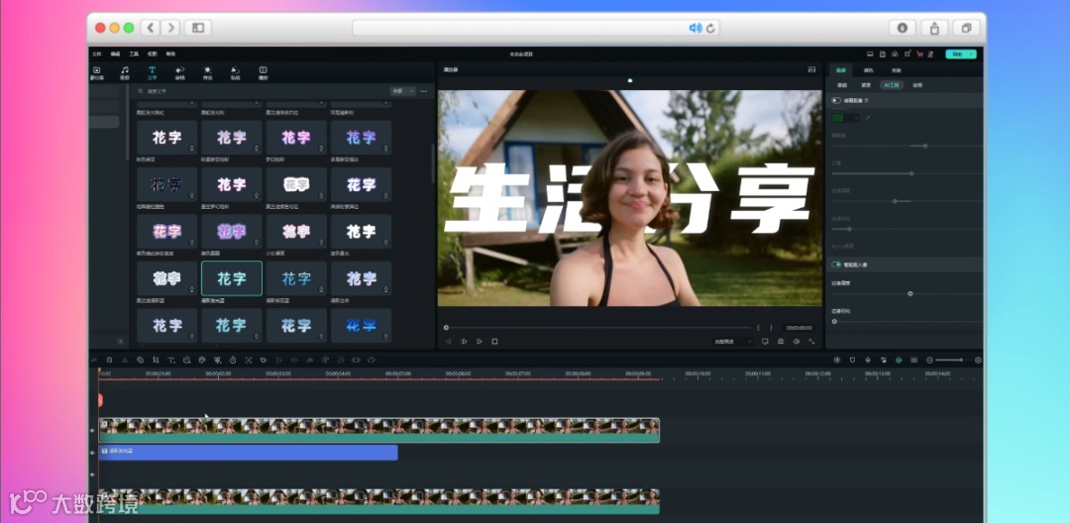The image size is (1070, 523).
Task: Click the cloud upload icon
Action: [895, 53]
